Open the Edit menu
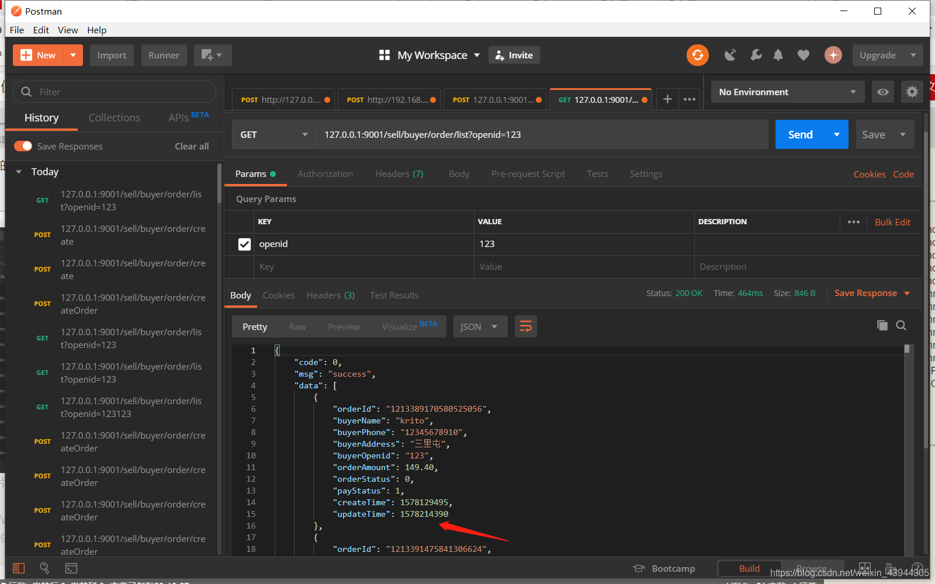The height and width of the screenshot is (584, 935). [41, 30]
